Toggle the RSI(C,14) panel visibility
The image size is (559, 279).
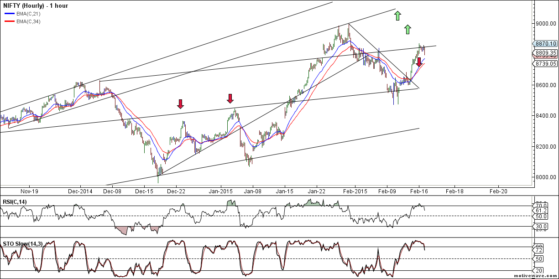(x=14, y=201)
